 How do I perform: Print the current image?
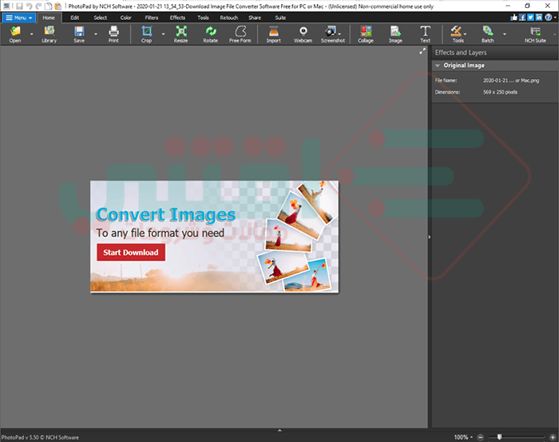point(113,34)
